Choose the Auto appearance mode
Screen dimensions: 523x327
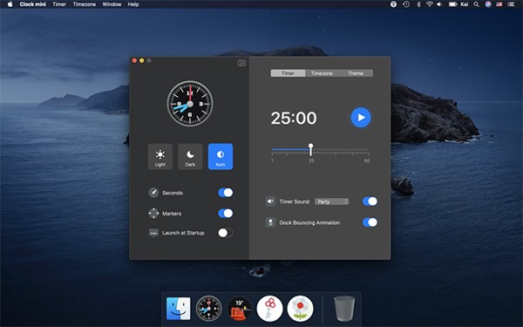pyautogui.click(x=221, y=156)
